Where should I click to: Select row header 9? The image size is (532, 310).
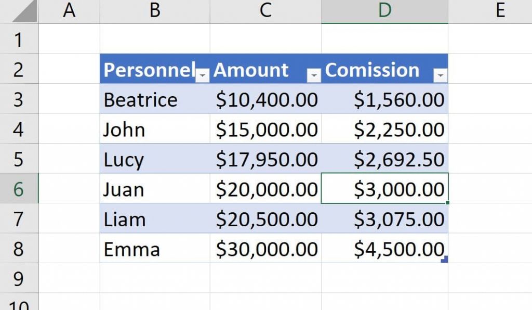coord(19,279)
